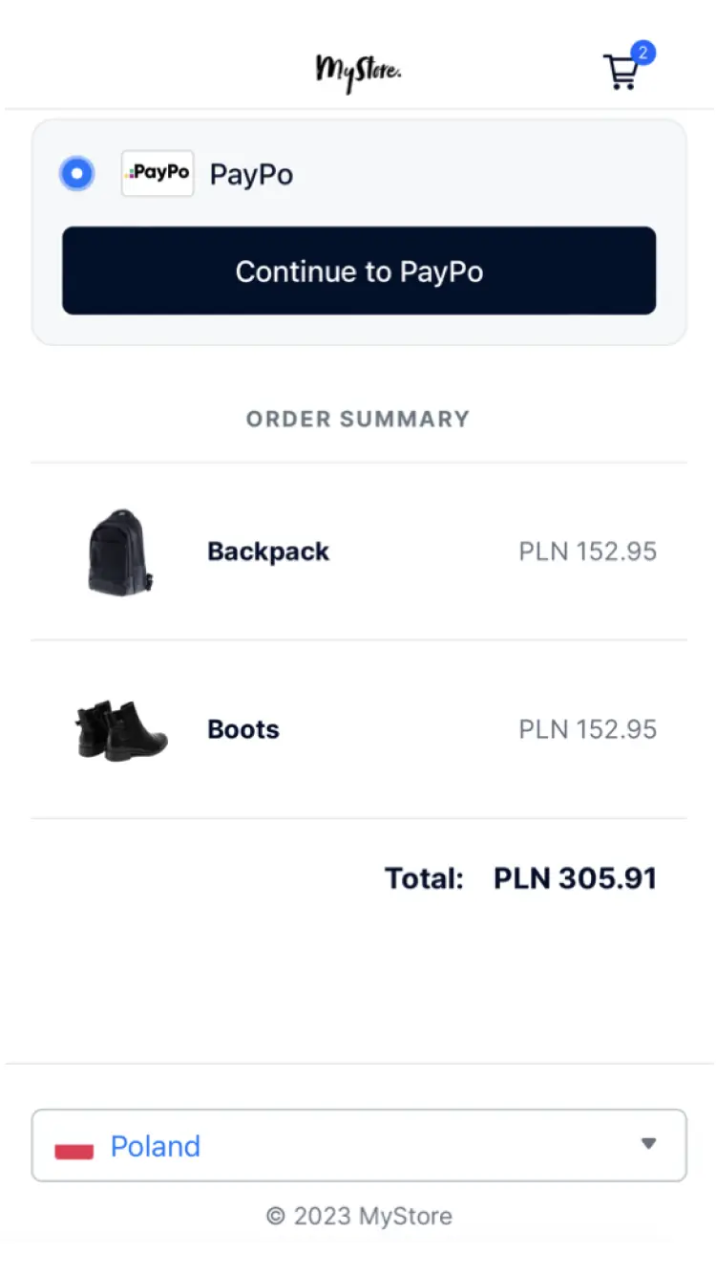716x1275 pixels.
Task: Select the PayPo payment radio button
Action: tap(76, 173)
